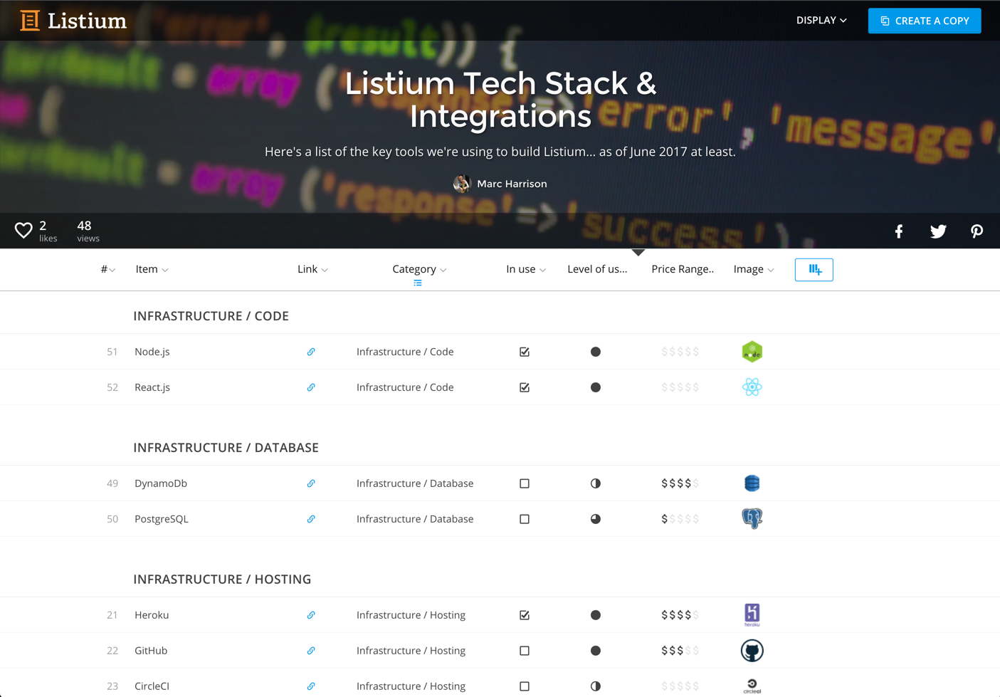The width and height of the screenshot is (1000, 697).
Task: Select the Node.js item name
Action: [x=152, y=352]
